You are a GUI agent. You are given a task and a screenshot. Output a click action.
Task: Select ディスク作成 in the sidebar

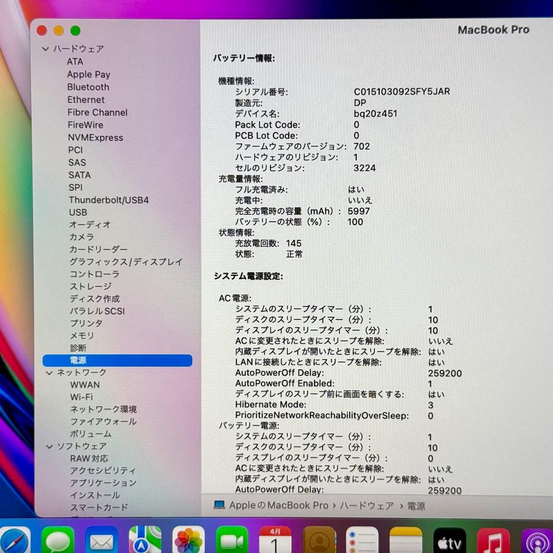95,299
